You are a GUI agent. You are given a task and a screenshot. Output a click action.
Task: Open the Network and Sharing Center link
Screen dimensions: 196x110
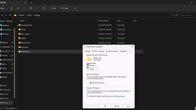[x=115, y=96]
